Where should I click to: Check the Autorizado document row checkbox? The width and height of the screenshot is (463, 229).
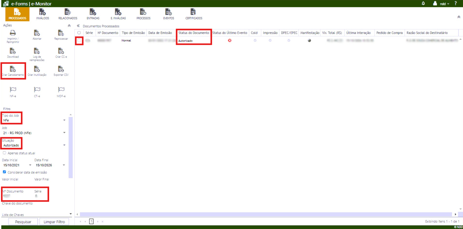coord(79,40)
